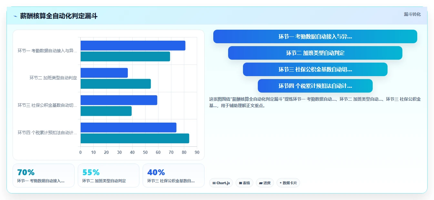Select funnel stage 环节四 个税累计预扣法自动计...
Image resolution: width=434 pixels, height=200 pixels.
tap(315, 86)
